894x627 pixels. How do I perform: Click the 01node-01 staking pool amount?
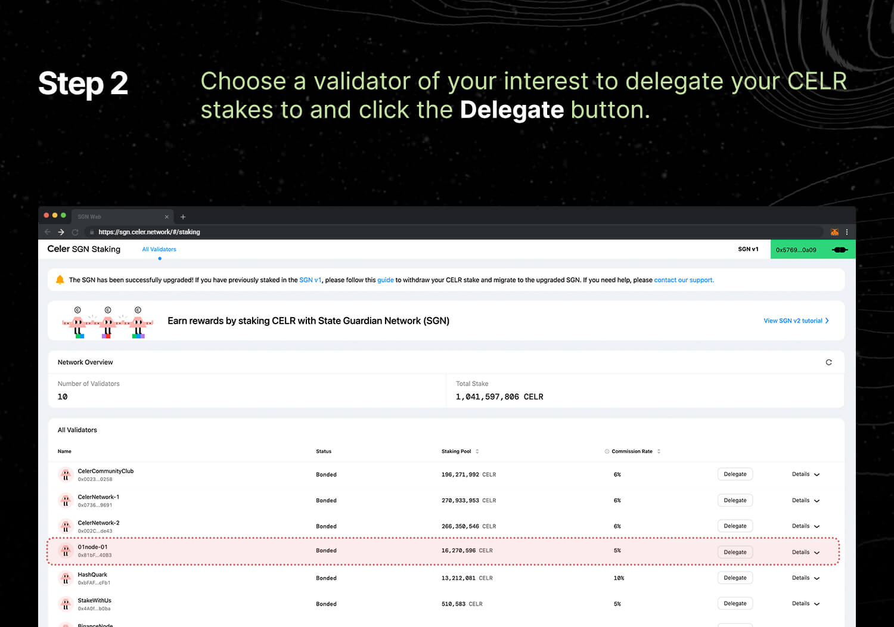[467, 551]
